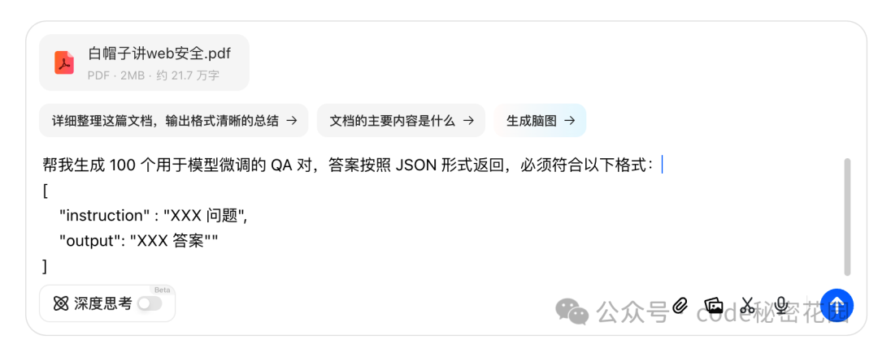This screenshot has height=348, width=878.
Task: Click the atom icon beside 深度思考
Action: click(x=60, y=304)
